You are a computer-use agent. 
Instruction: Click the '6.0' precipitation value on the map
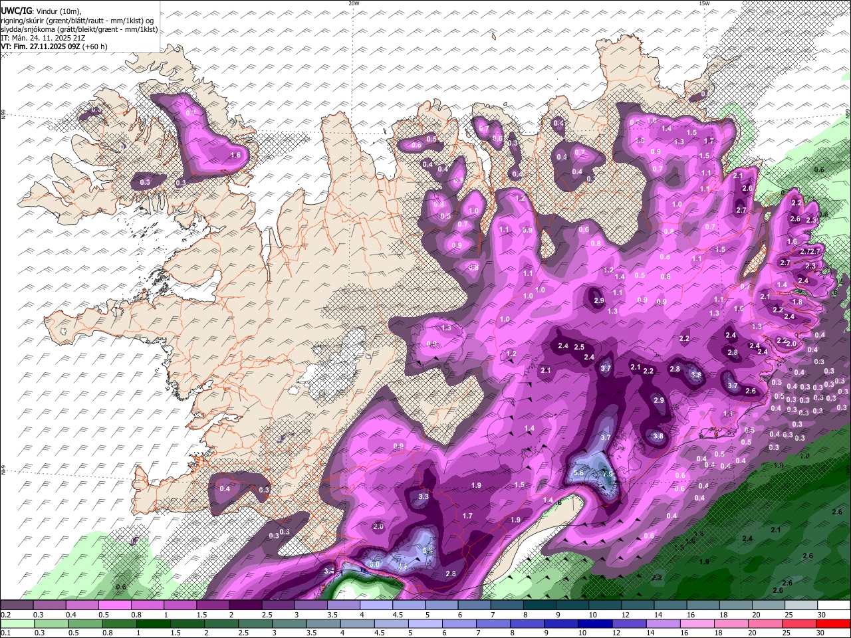pyautogui.click(x=374, y=564)
